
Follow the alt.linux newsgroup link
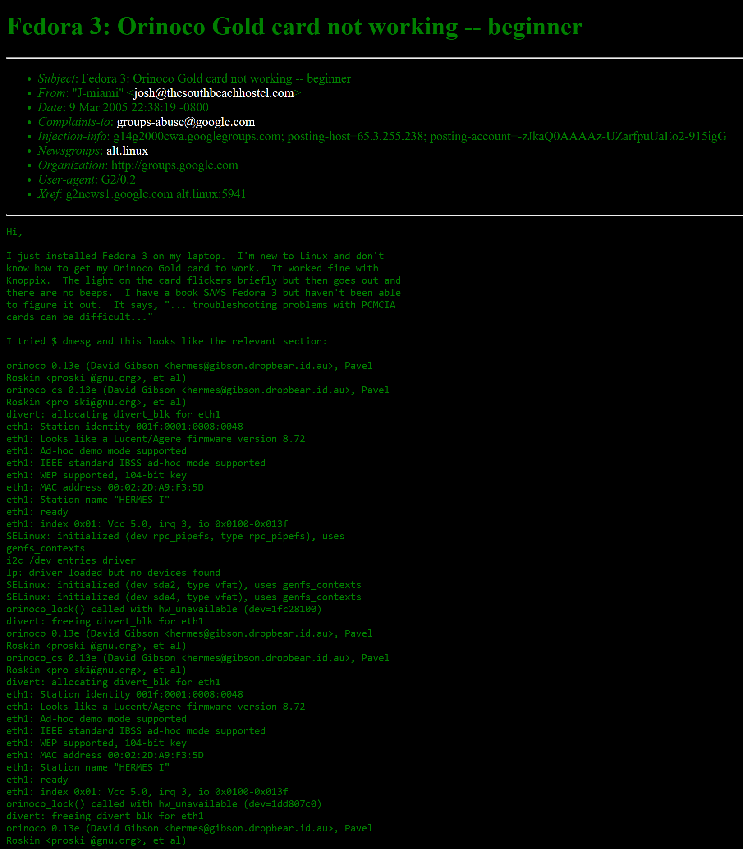(x=127, y=151)
